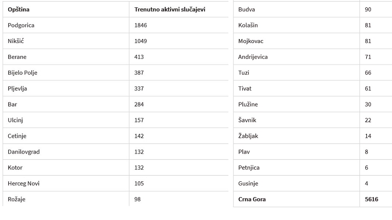392x220 pixels.
Task: Click the Opština column header
Action: (18, 9)
